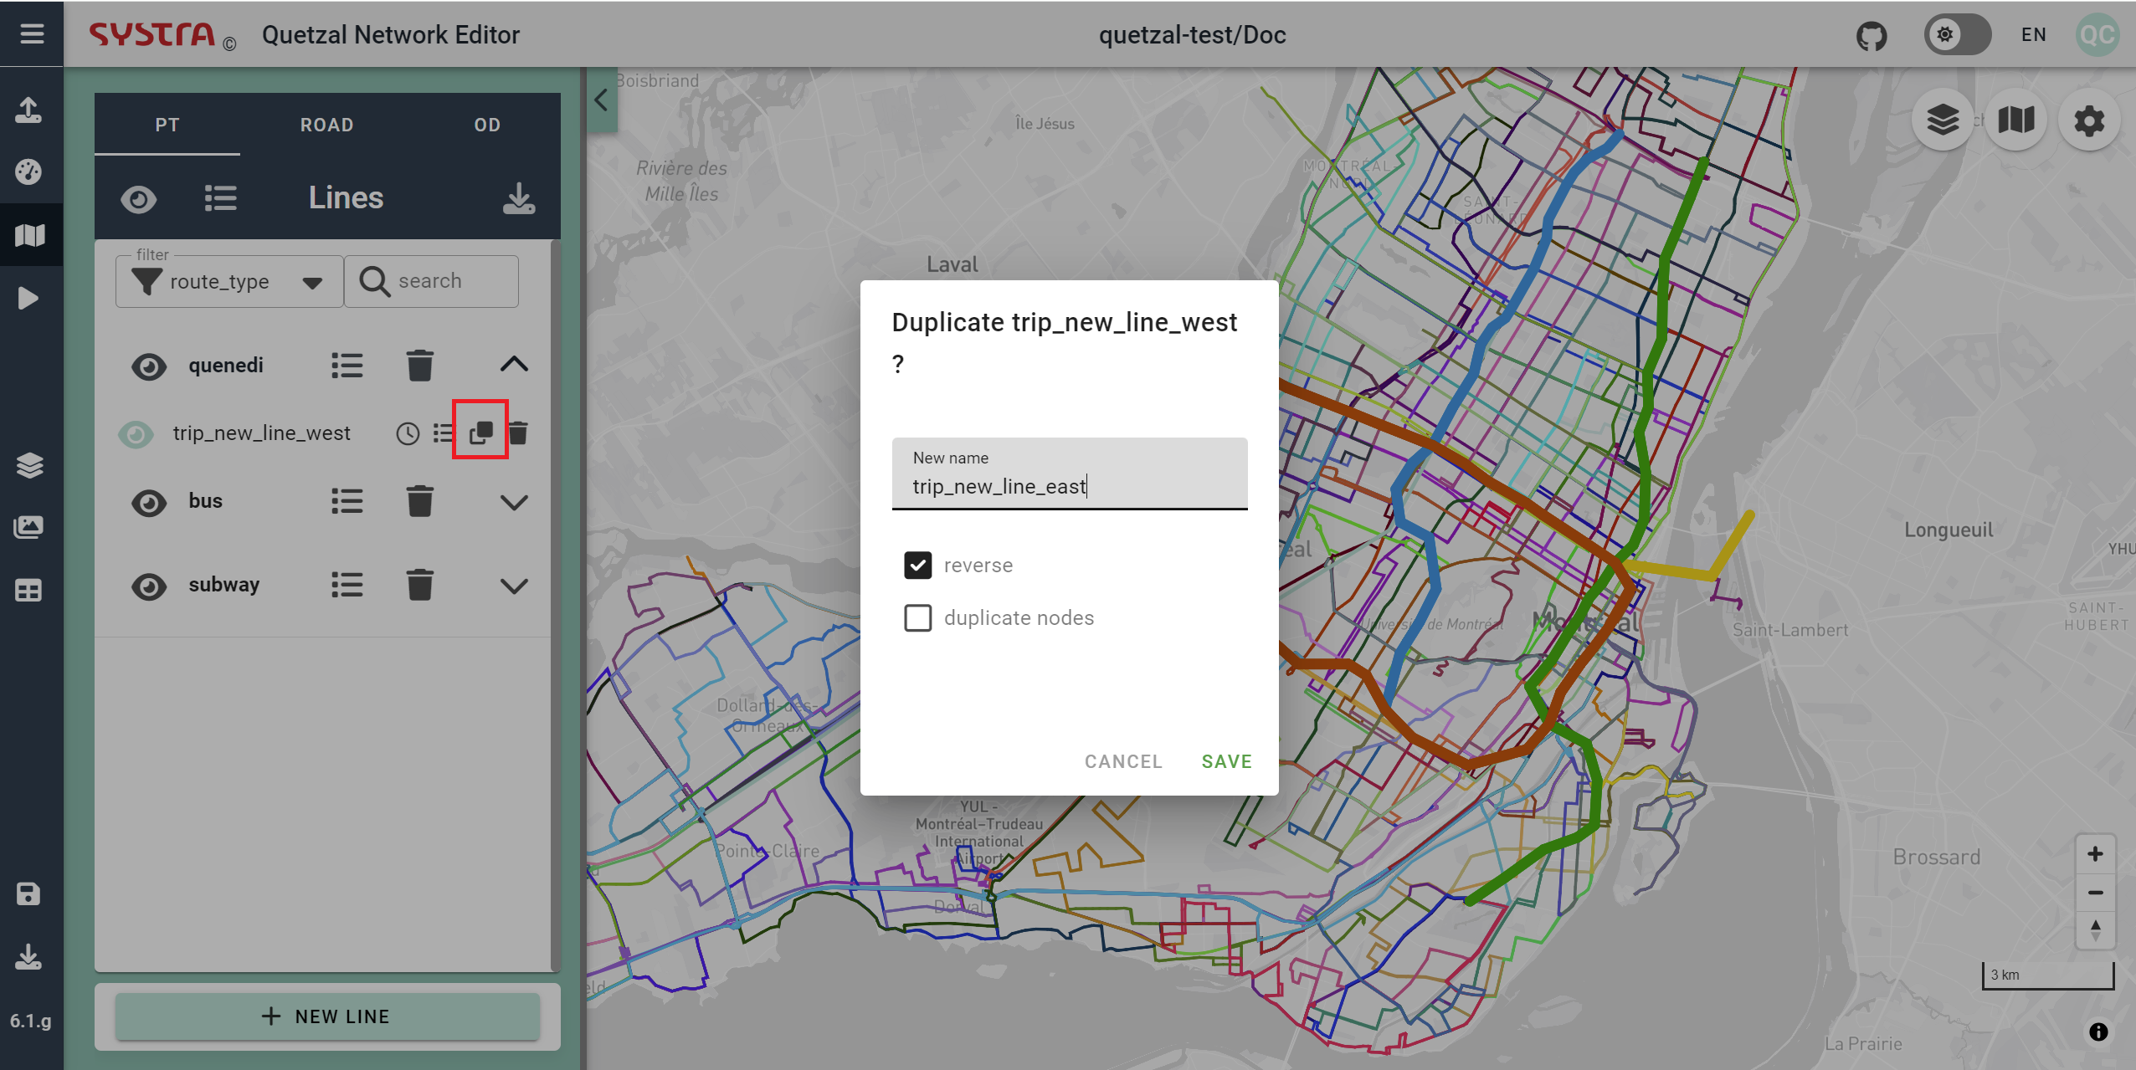This screenshot has height=1070, width=2136.
Task: Click the run/play icon in sidebar
Action: (29, 298)
